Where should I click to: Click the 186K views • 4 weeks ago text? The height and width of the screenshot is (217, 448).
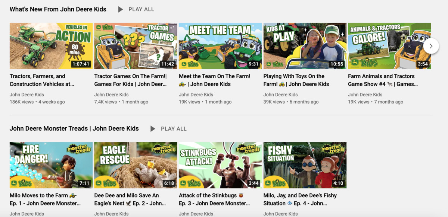tap(37, 102)
